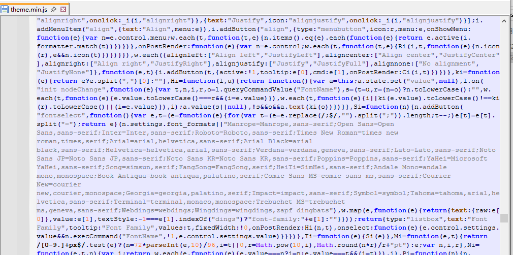Place cursor on the addMenuItem call
This screenshot has width=513, height=255.
pos(57,29)
